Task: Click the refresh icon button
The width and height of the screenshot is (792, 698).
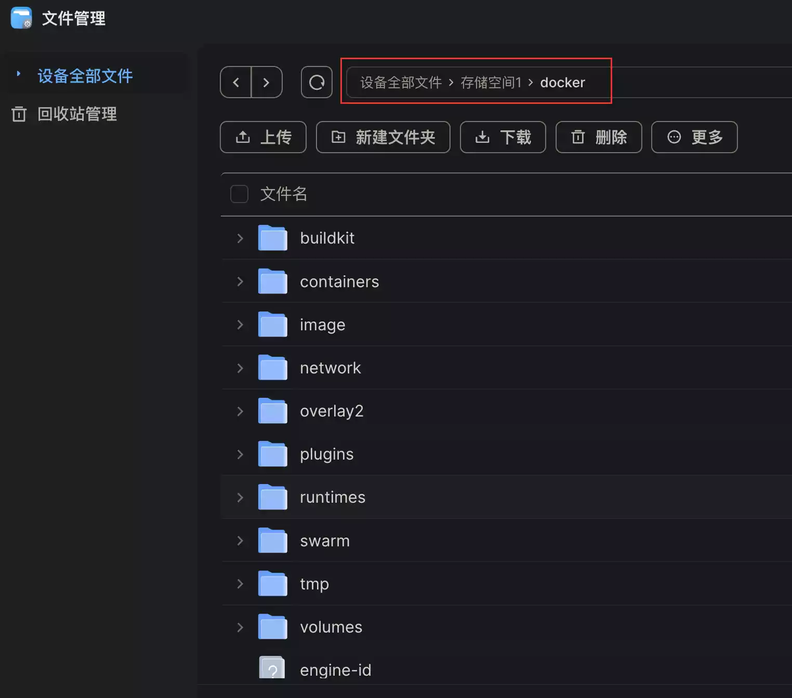Action: (316, 82)
